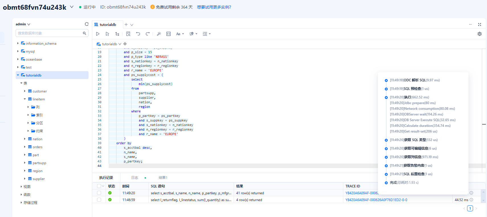Open the find and replace tool
Viewport: 487px width, 217px height.
(x=128, y=34)
